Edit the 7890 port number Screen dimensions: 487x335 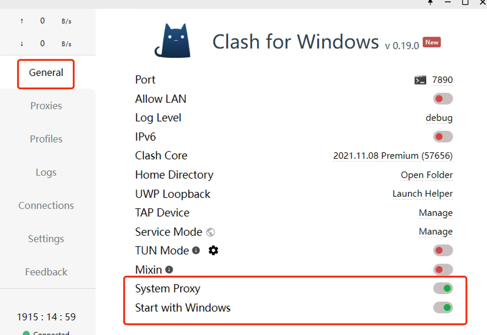click(442, 80)
